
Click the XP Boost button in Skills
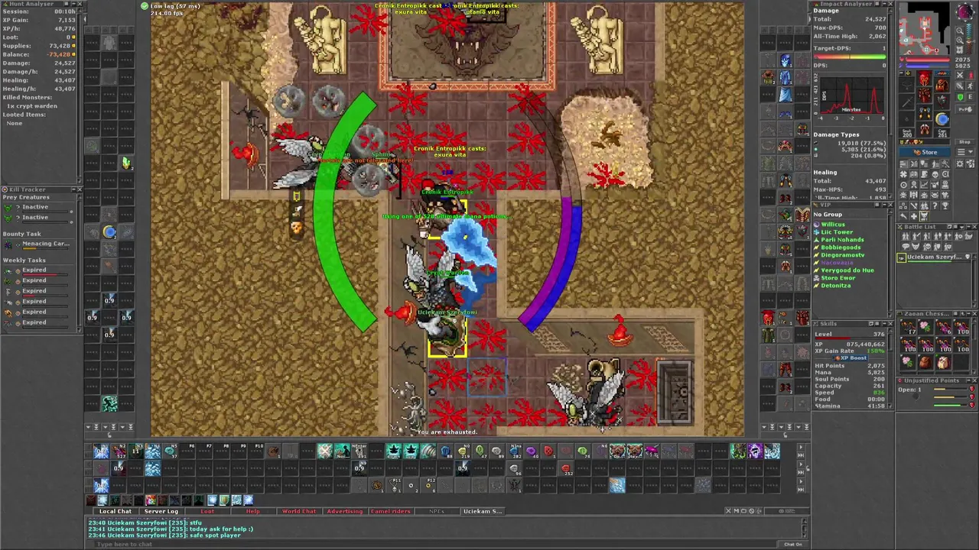point(851,358)
